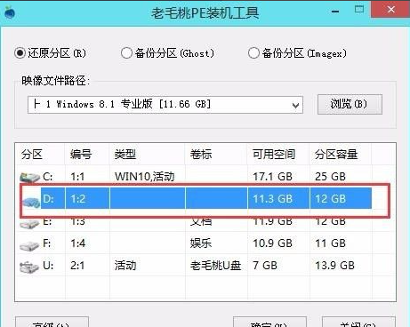Click 13.9 GB capacity cell
This screenshot has width=410, height=327.
(x=334, y=266)
